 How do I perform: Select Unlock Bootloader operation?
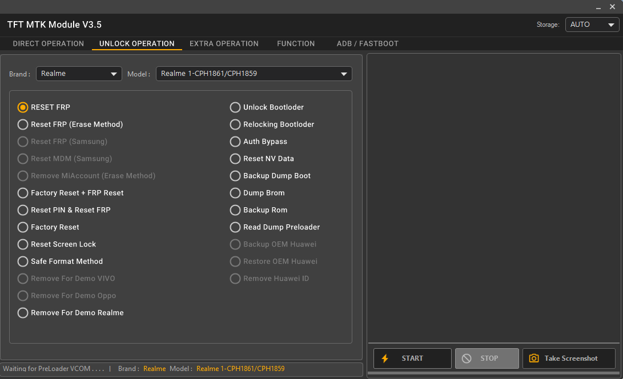pyautogui.click(x=235, y=107)
